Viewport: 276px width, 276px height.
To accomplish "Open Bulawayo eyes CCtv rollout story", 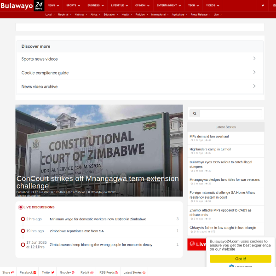I will click(221, 164).
